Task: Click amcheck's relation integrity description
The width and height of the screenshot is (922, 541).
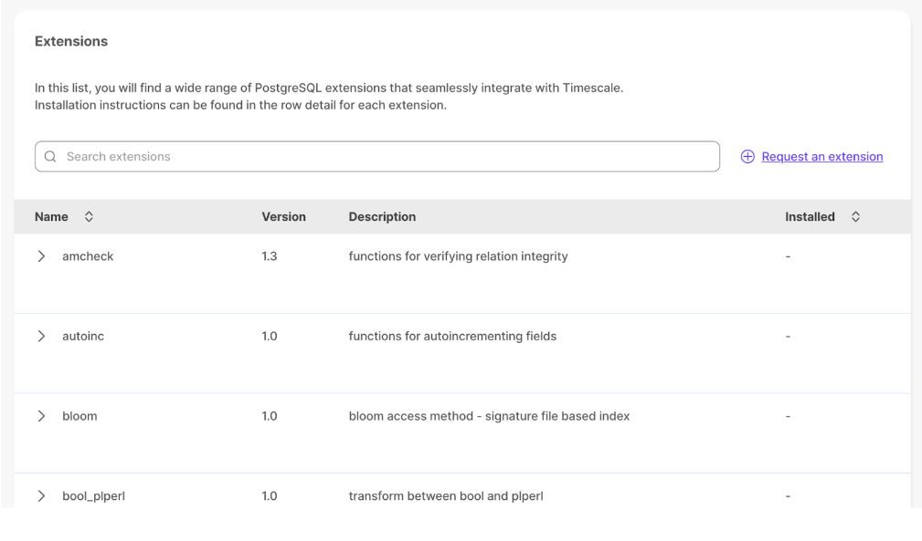Action: point(458,256)
